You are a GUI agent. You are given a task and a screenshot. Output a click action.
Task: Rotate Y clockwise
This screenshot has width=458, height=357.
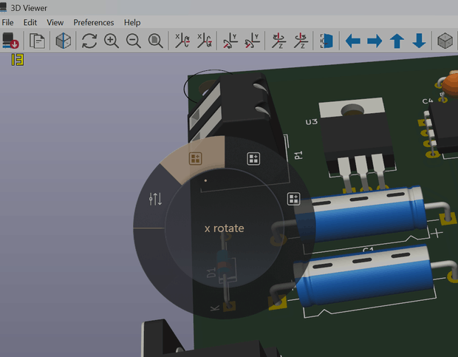click(230, 41)
